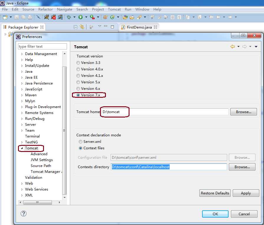This screenshot has height=225, width=264.
Task: Expand the Java preferences node
Action: tap(22, 72)
